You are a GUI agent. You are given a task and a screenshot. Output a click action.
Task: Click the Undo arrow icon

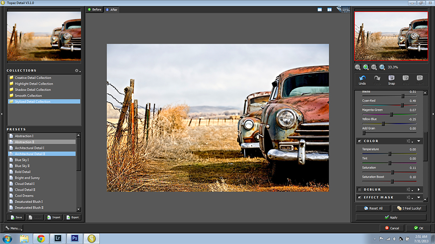pos(362,78)
